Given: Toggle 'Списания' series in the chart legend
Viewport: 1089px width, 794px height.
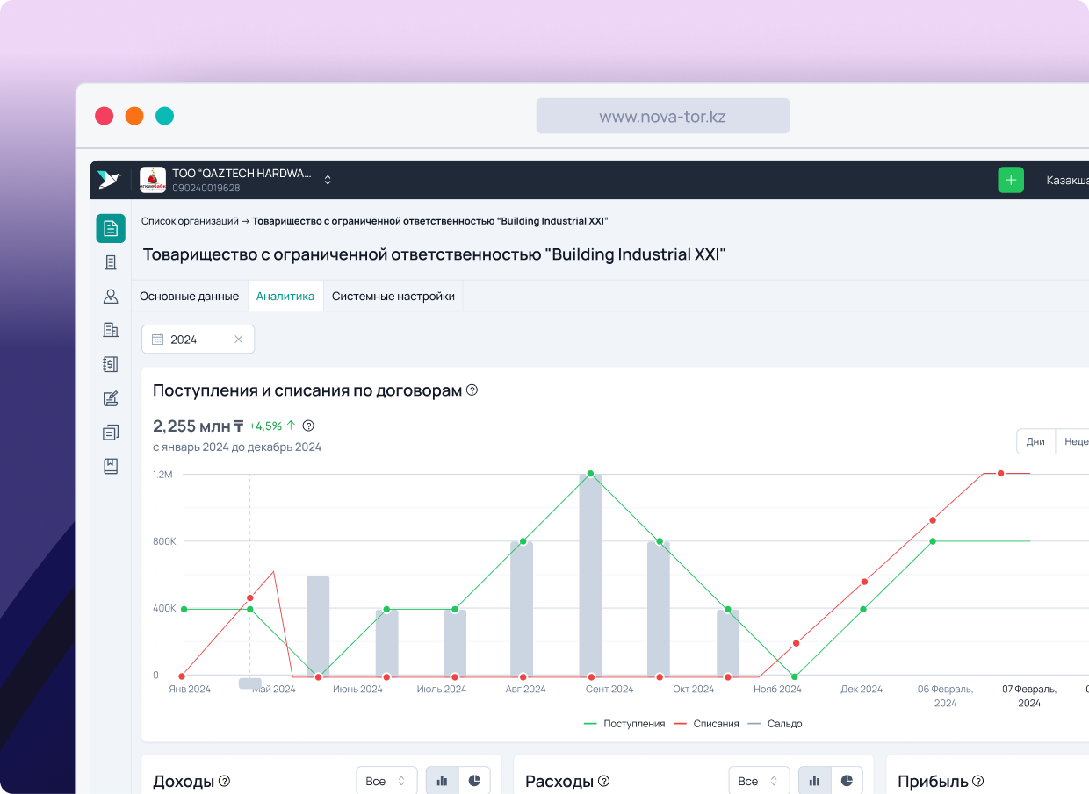Looking at the screenshot, I should pos(706,724).
